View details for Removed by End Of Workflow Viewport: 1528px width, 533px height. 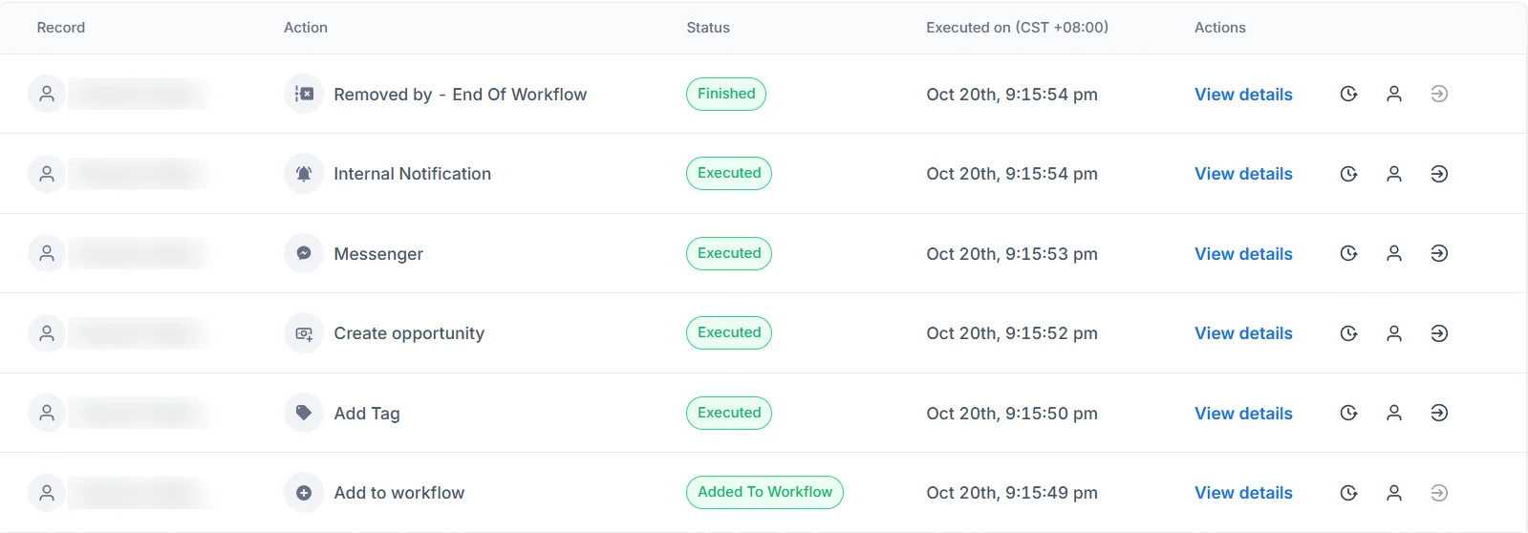1243,95
